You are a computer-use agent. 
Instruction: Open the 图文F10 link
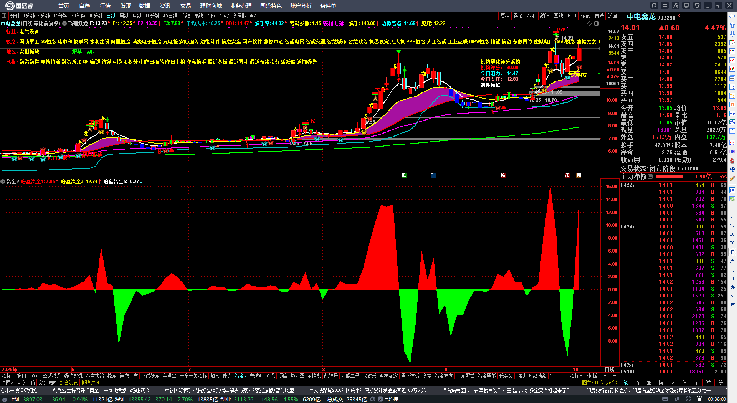(591, 382)
